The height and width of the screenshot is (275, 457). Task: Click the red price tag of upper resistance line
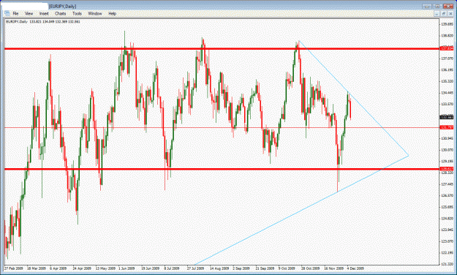pyautogui.click(x=447, y=48)
